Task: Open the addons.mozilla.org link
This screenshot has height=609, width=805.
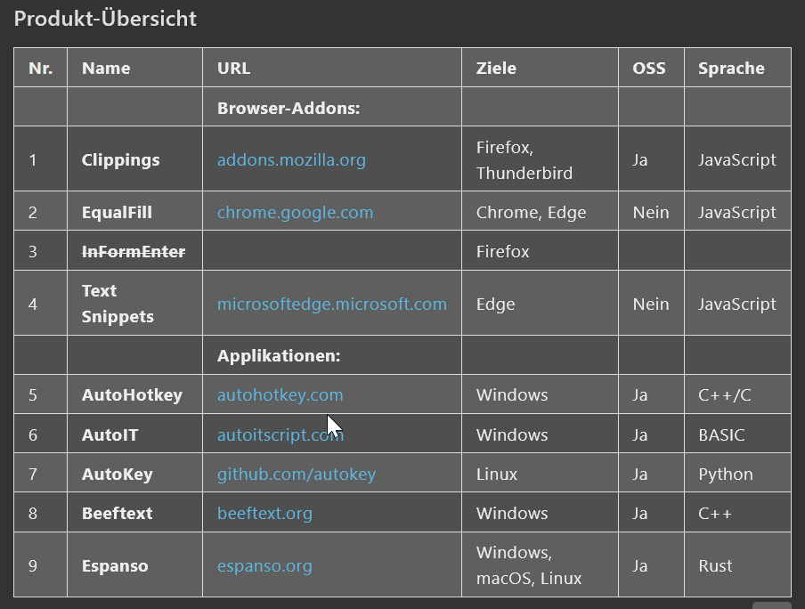Action: coord(291,160)
